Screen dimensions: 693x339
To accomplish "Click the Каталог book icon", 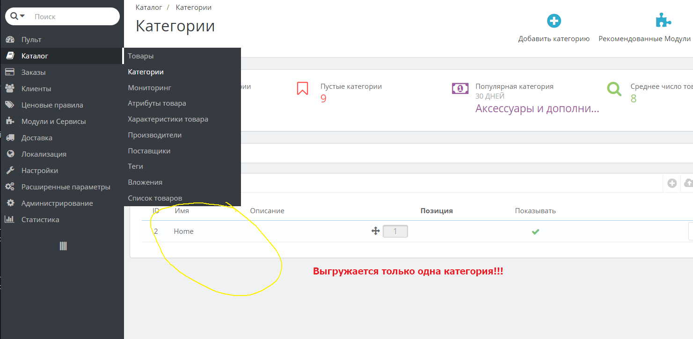I will tap(10, 56).
